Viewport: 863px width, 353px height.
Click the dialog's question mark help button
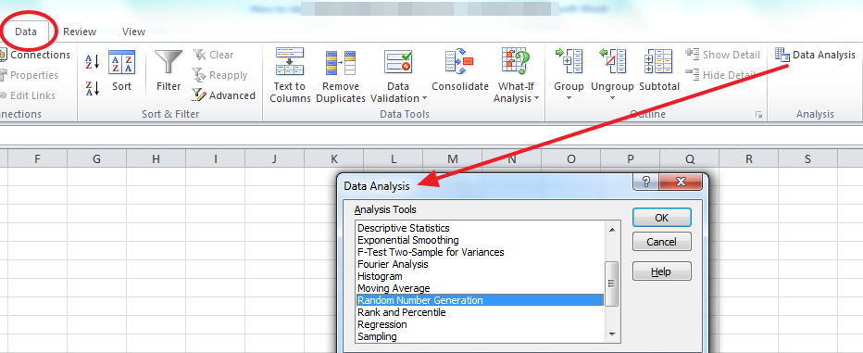point(646,183)
